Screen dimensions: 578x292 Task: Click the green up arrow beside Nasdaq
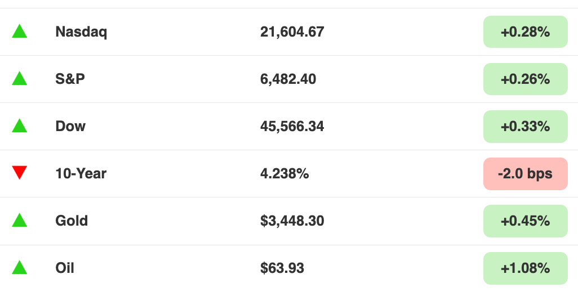click(20, 32)
